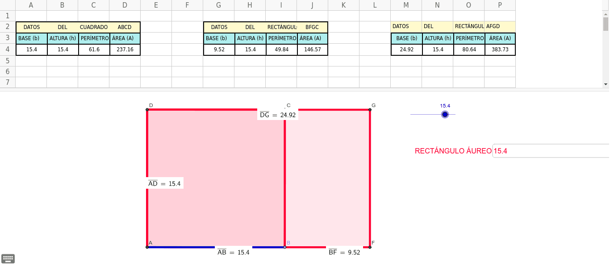Click the RECTÁNGULO ÁUREO caption
The height and width of the screenshot is (265, 610).
pyautogui.click(x=453, y=151)
